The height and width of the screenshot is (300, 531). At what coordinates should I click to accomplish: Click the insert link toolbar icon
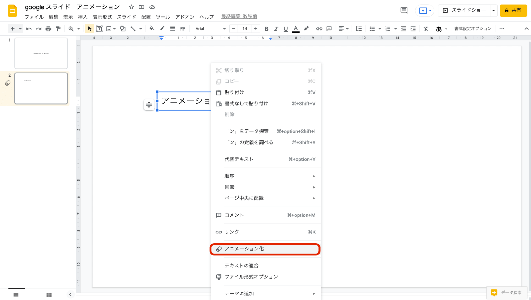(319, 29)
